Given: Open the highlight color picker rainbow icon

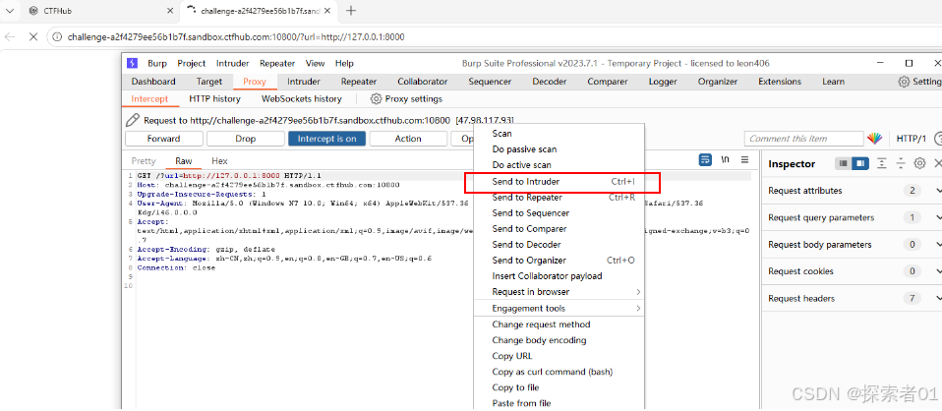Looking at the screenshot, I should tap(875, 139).
